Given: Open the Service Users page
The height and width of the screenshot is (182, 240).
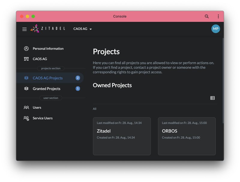Looking at the screenshot, I should coord(43,118).
